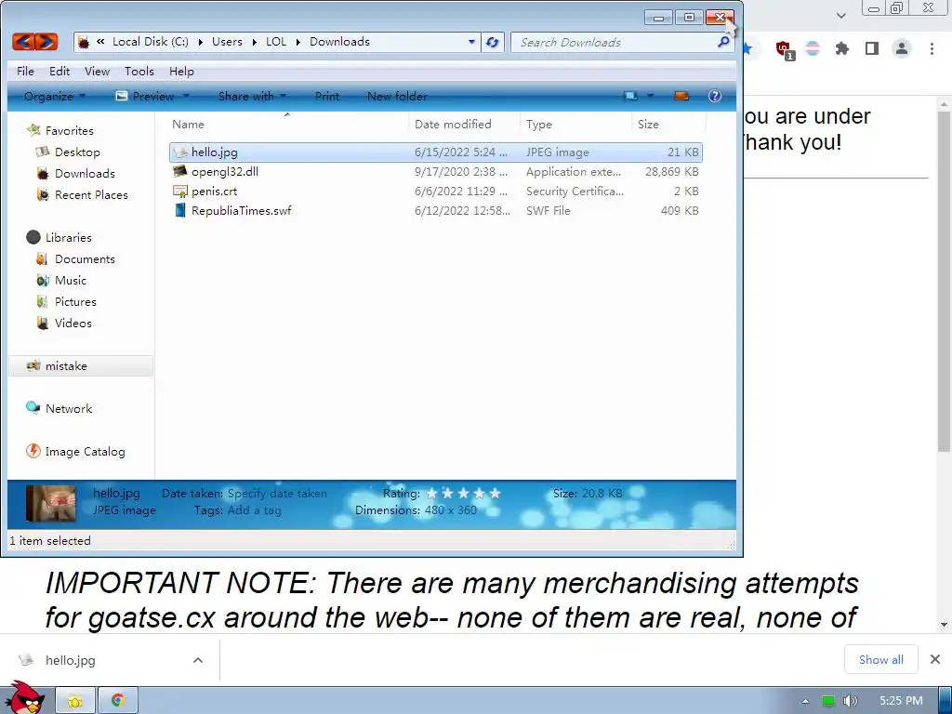Click the volume speaker tray icon
Screen dimensions: 952x714
point(850,701)
